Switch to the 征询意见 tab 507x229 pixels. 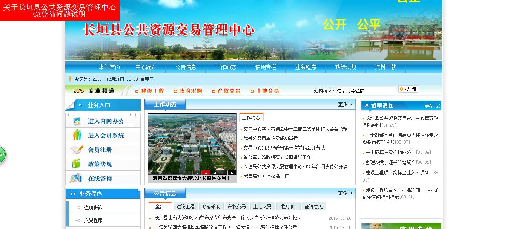[313, 206]
